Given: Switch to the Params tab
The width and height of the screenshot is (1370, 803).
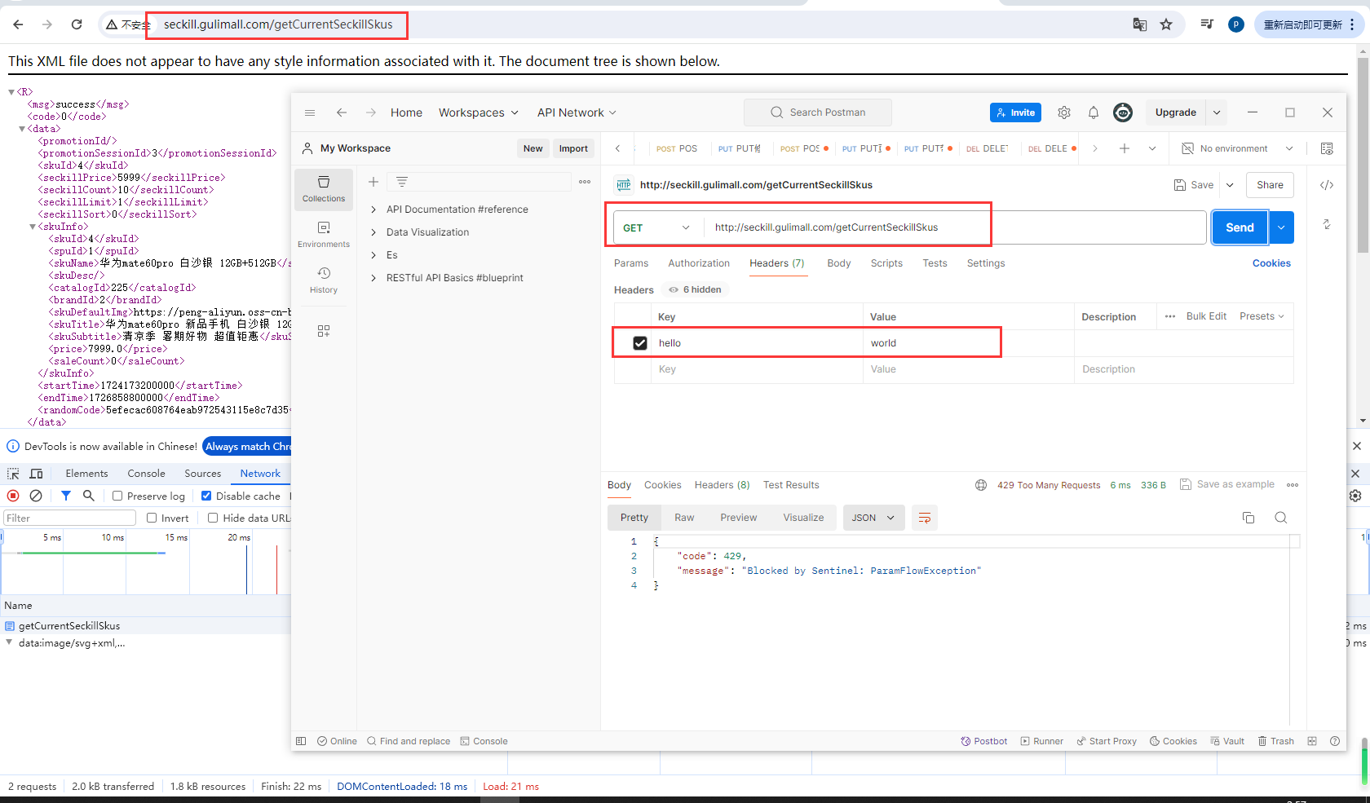Looking at the screenshot, I should 631,263.
